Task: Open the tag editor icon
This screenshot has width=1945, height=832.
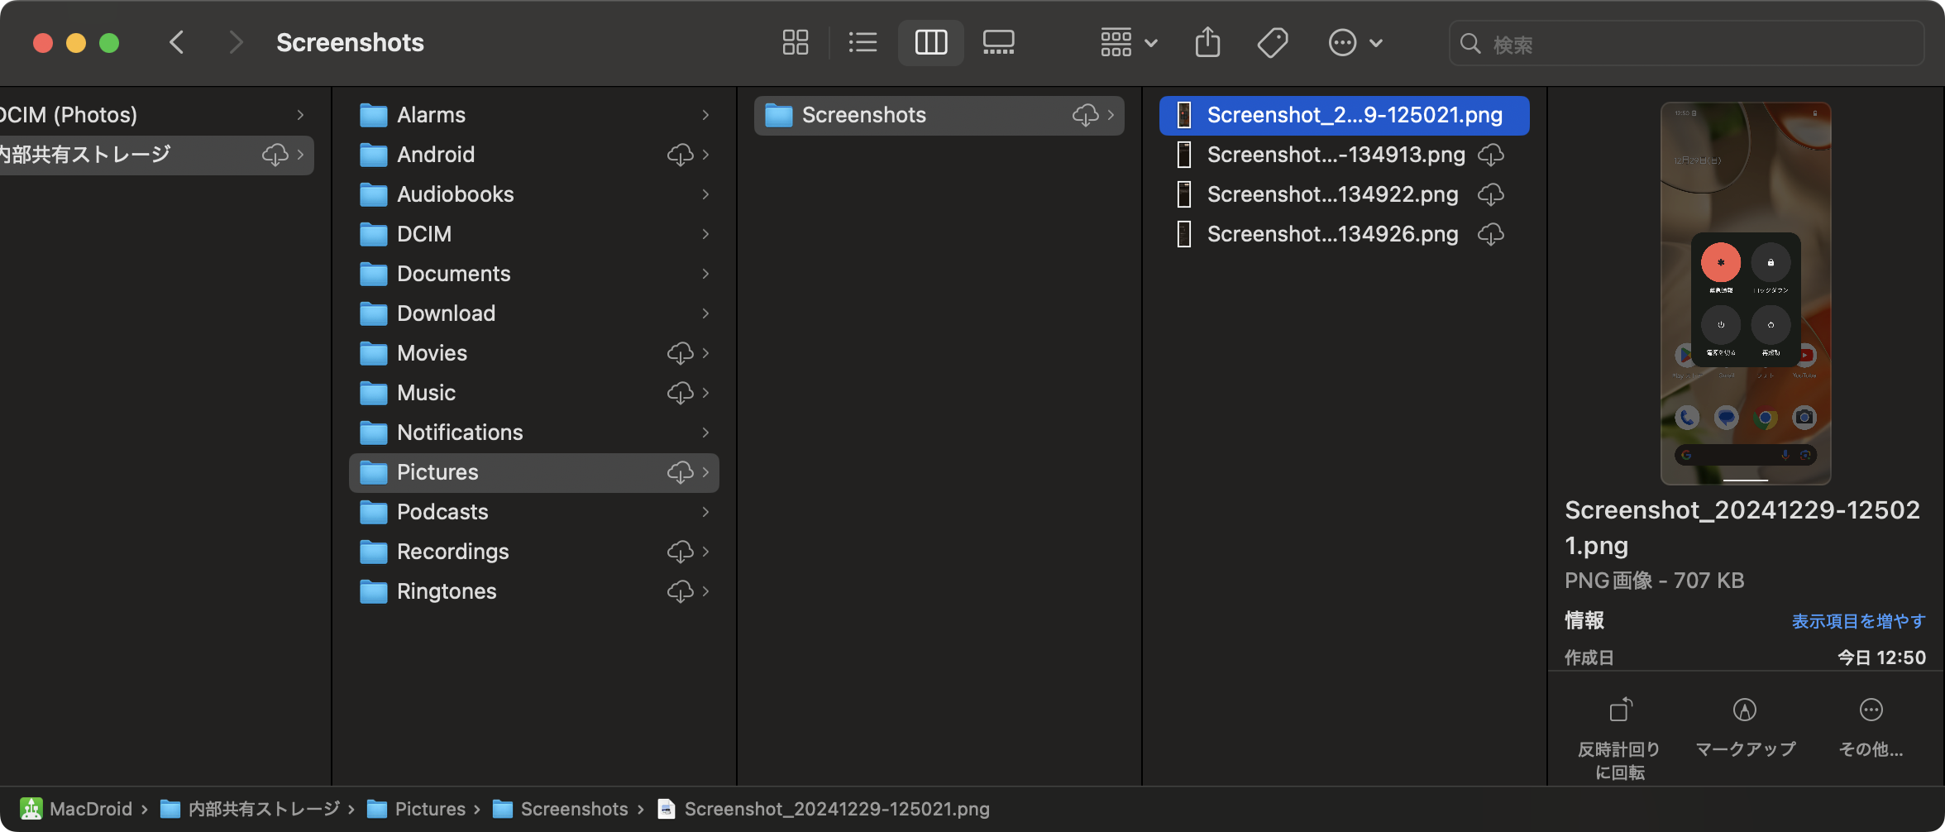Action: [1272, 42]
